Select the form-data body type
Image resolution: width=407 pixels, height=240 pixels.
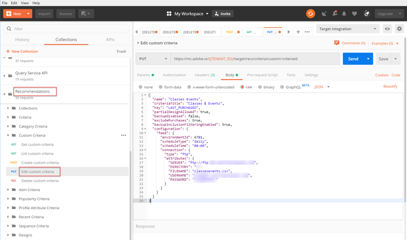coord(169,87)
